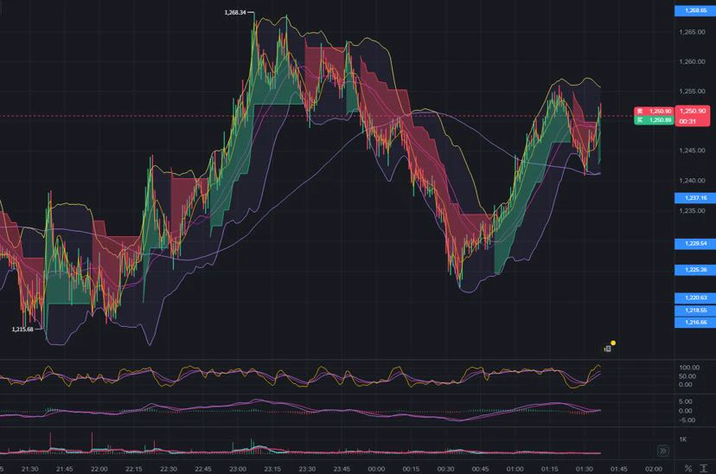716x474 pixels.
Task: Toggle auto-fit price scale icon
Action: click(x=704, y=469)
